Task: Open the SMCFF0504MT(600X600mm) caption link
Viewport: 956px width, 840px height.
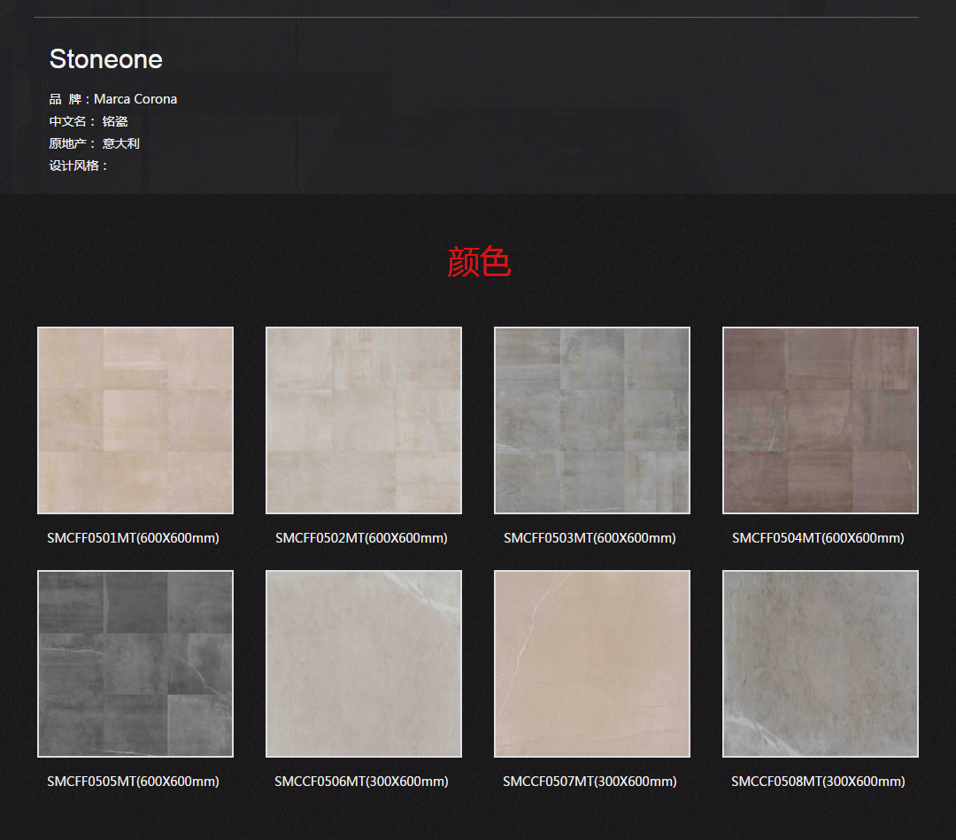Action: pos(818,538)
